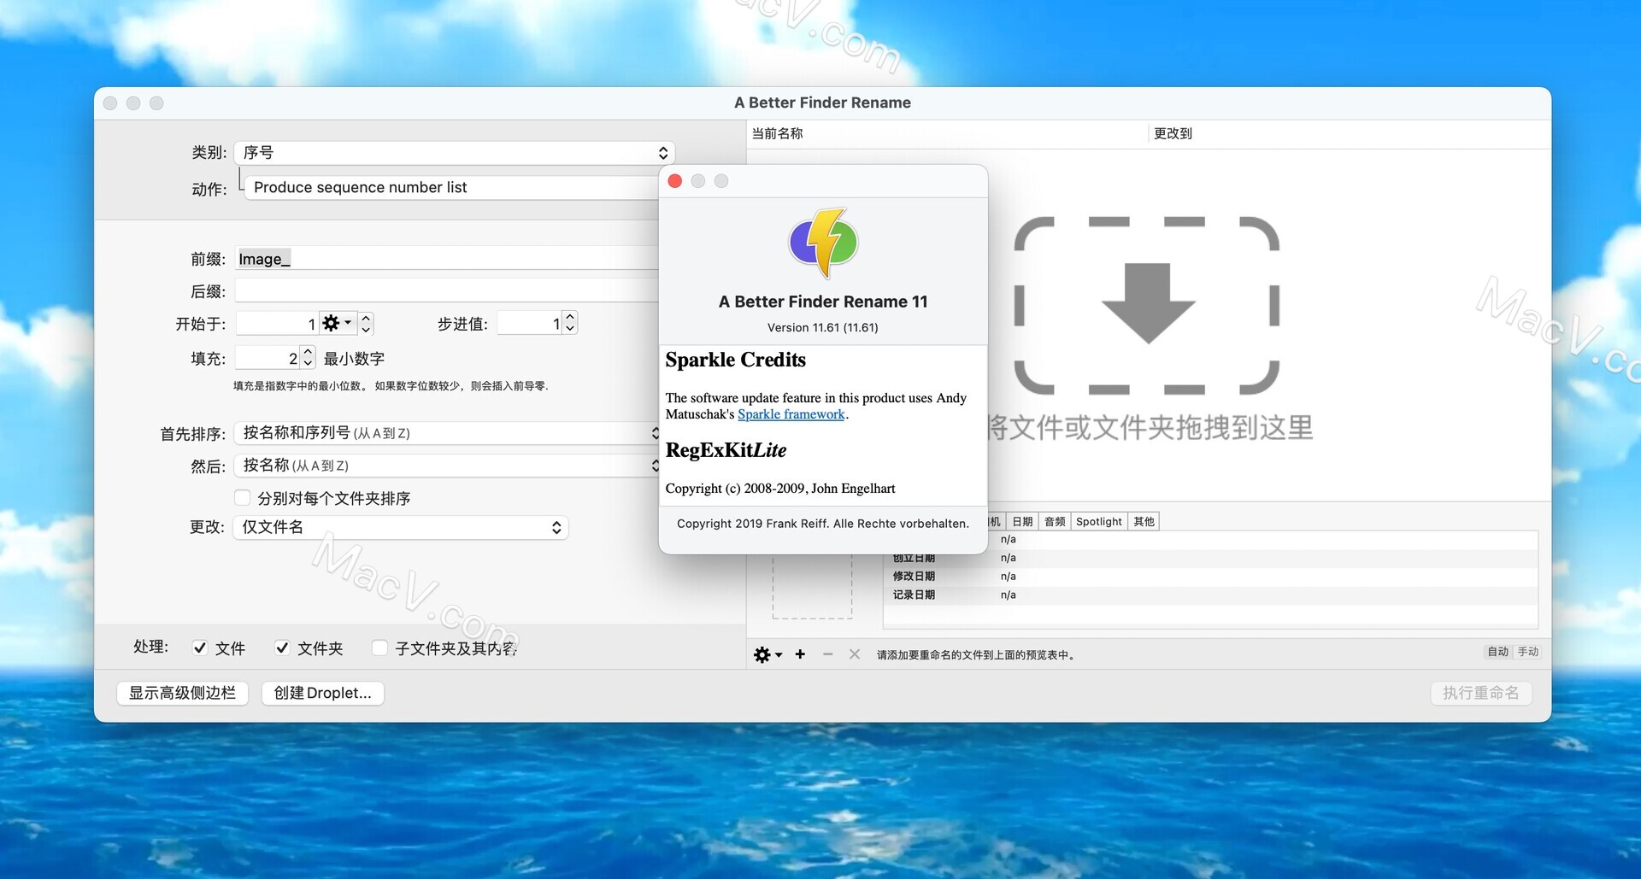Click the 步进值 stepper arrows
This screenshot has height=879, width=1641.
570,322
